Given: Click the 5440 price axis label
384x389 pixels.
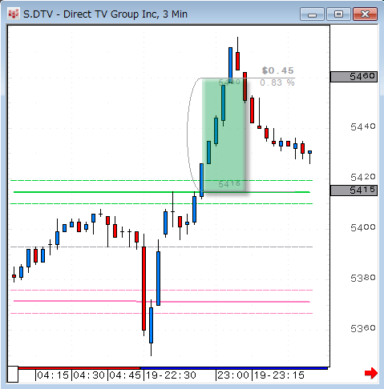Looking at the screenshot, I should pos(363,126).
